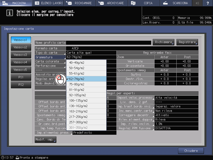Click the speaker sound icon

pos(197,3)
